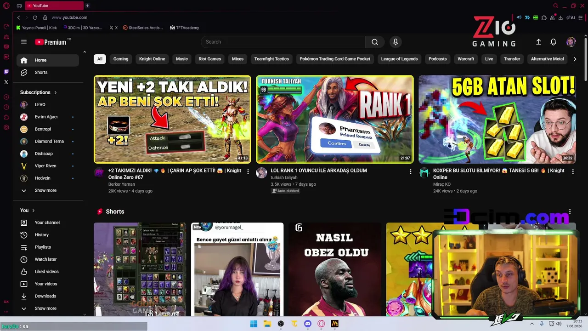This screenshot has height=331, width=588.
Task: Open Liked videos in the sidebar
Action: 48,272
